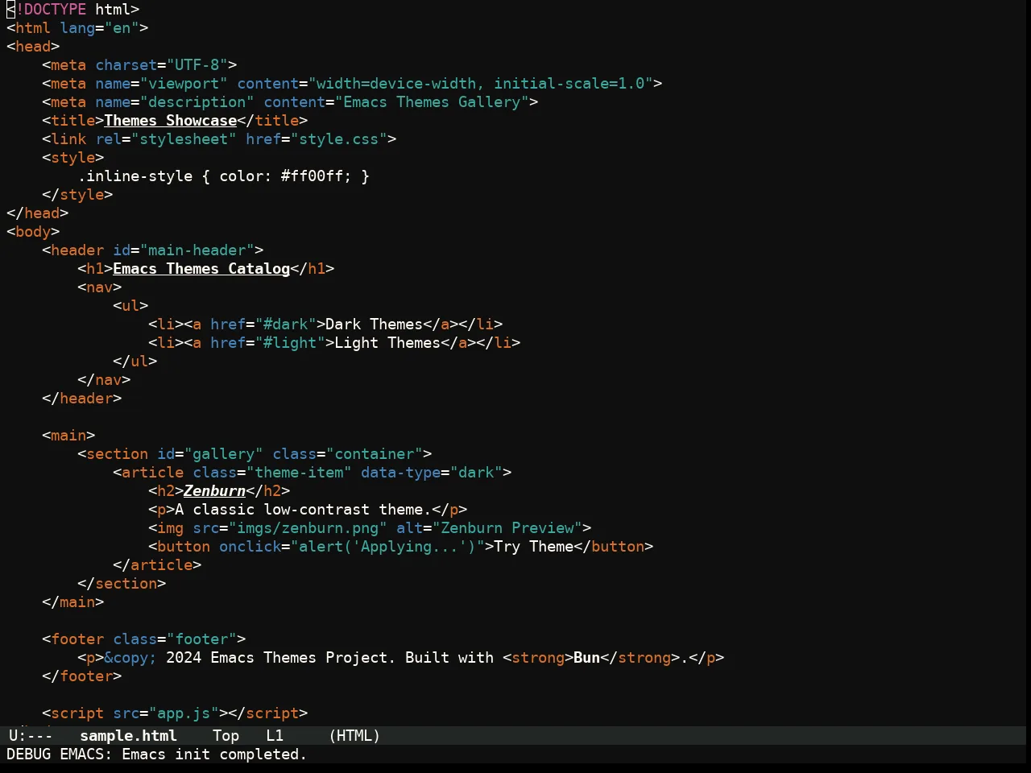Viewport: 1031px width, 773px height.
Task: Click the "main-header" id value
Action: coord(197,250)
